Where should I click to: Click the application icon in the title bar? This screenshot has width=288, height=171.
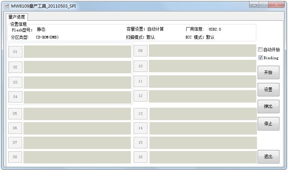[7, 6]
